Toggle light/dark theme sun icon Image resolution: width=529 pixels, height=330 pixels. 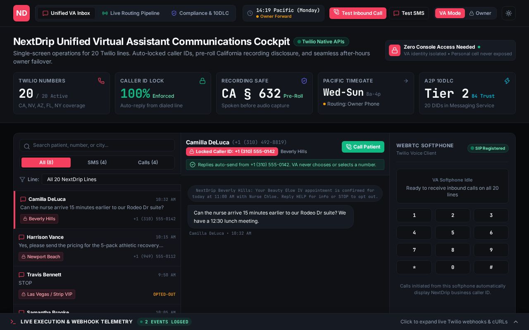[509, 13]
